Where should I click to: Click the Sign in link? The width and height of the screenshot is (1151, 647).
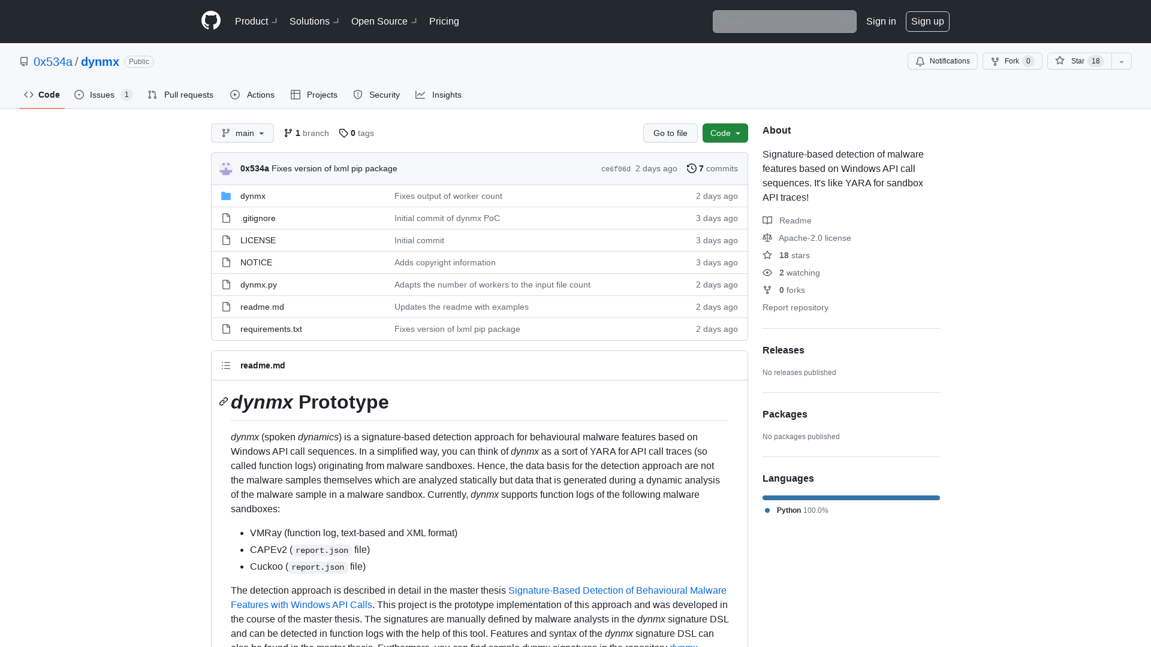click(x=881, y=21)
